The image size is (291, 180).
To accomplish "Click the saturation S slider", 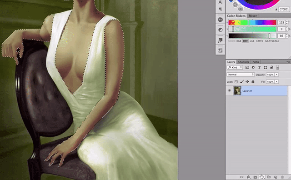I will click(252, 29).
